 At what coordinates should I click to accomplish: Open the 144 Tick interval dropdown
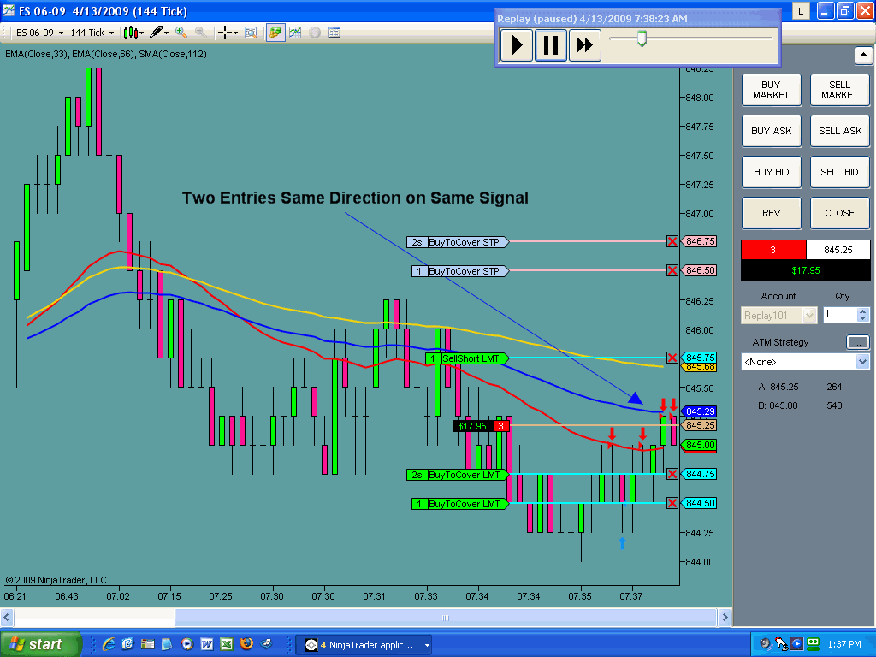pyautogui.click(x=92, y=33)
